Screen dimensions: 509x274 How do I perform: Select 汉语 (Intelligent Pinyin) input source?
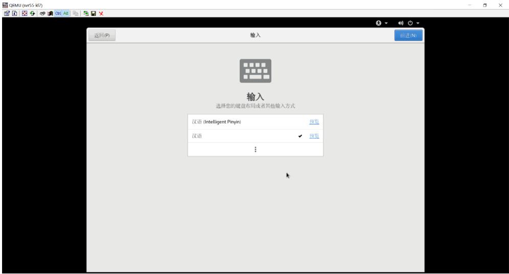[255, 122]
